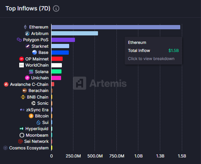Click the 1.5B axis label

click(182, 156)
